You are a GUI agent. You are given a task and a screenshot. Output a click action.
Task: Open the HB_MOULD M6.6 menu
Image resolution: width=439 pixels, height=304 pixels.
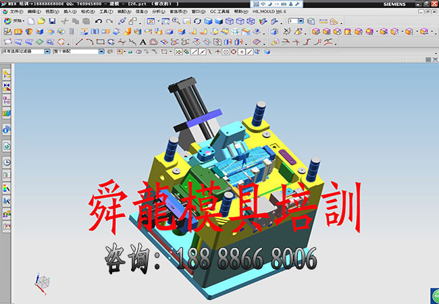pos(269,11)
